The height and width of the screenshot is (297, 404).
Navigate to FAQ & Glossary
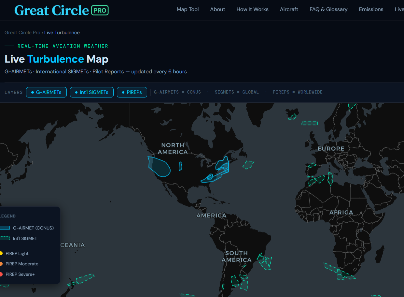click(x=328, y=9)
